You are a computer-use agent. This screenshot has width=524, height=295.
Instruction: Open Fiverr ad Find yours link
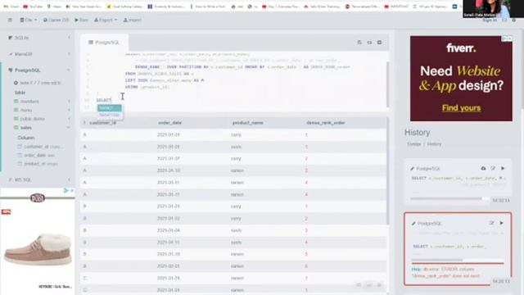click(x=461, y=107)
